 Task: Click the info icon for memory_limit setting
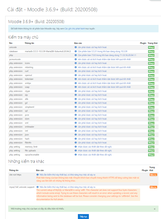(76, 147)
